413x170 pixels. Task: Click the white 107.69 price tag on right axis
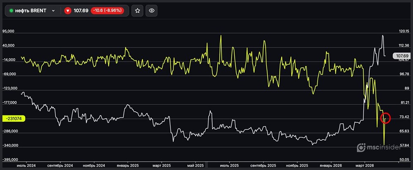tap(401, 56)
